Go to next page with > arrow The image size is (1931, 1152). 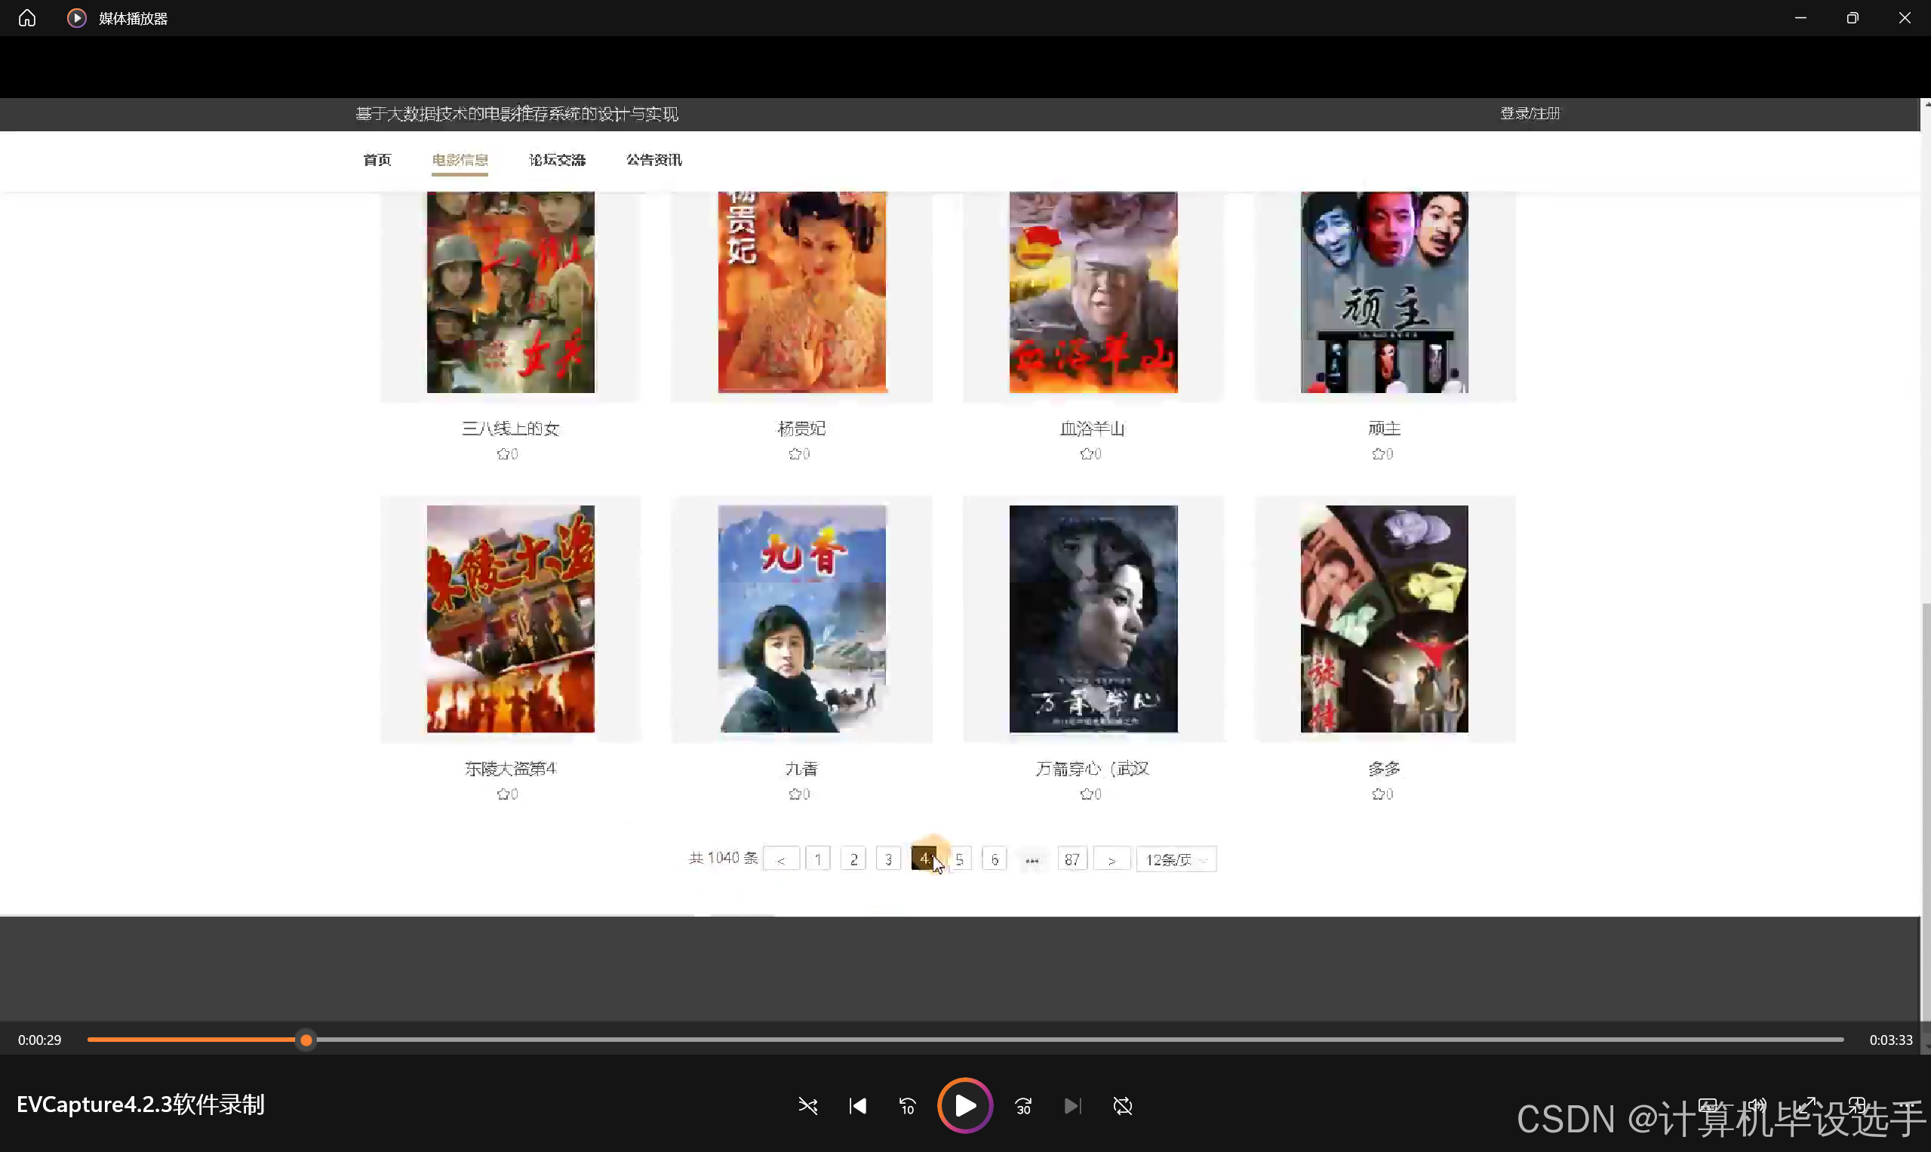point(1111,859)
